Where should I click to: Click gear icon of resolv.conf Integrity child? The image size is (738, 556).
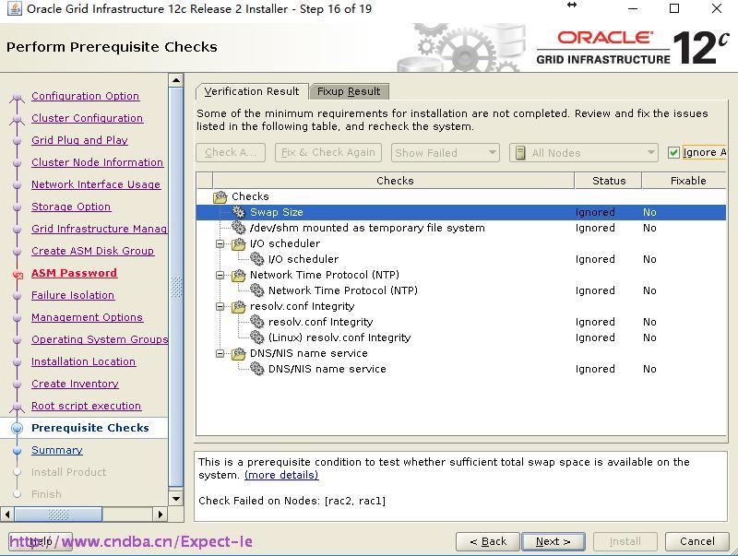(257, 322)
